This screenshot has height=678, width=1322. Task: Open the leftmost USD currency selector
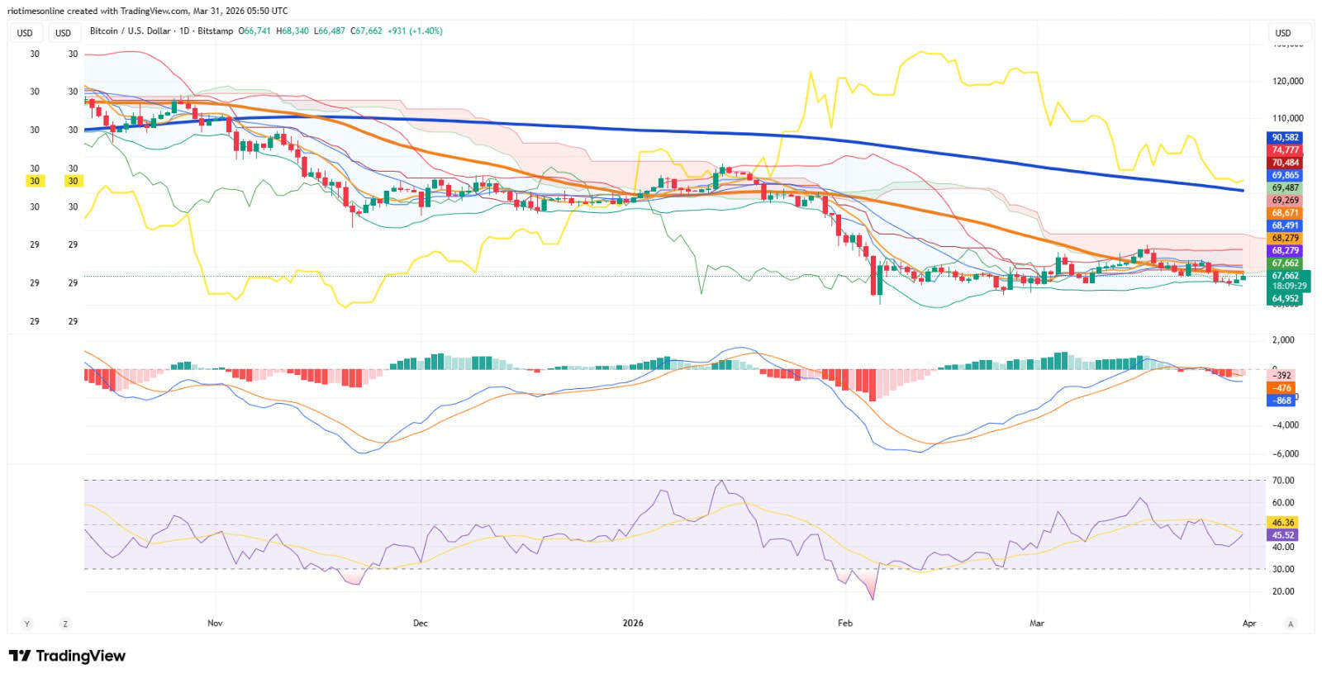point(26,33)
